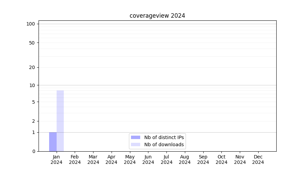Select the y-axis tick label 5
Screen dimensions: 307x170
pos(33,102)
